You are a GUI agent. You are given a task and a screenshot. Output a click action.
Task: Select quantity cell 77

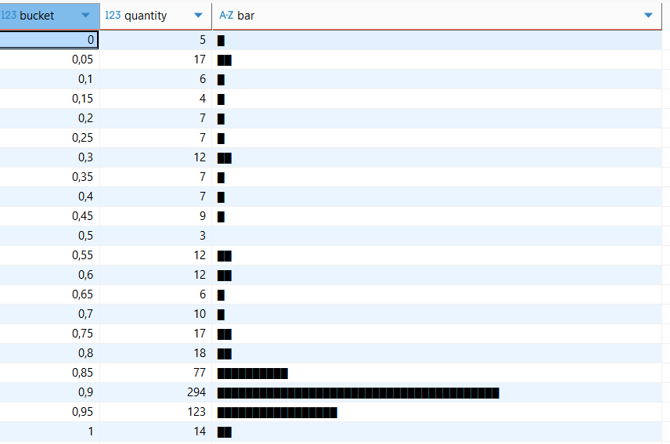pos(156,373)
